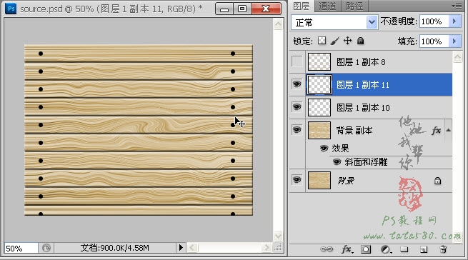Viewport: 468px width, 260px height.
Task: Click the lock position move icon
Action: pyautogui.click(x=348, y=41)
